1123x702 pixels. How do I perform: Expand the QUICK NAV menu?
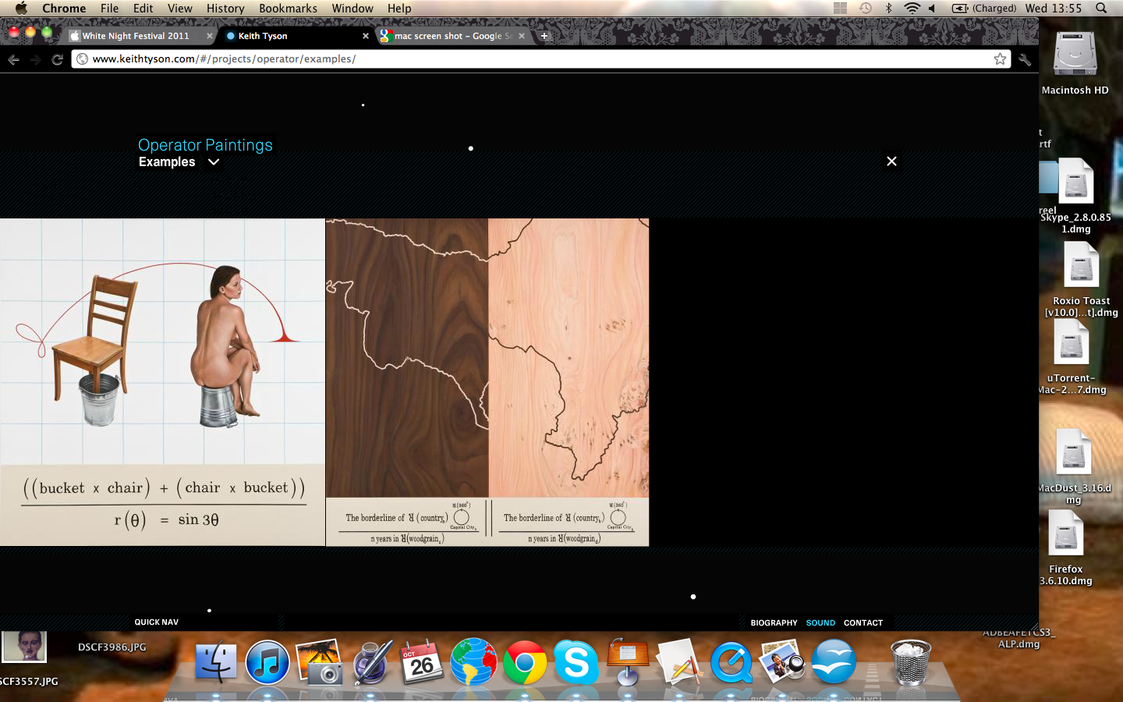coord(156,622)
